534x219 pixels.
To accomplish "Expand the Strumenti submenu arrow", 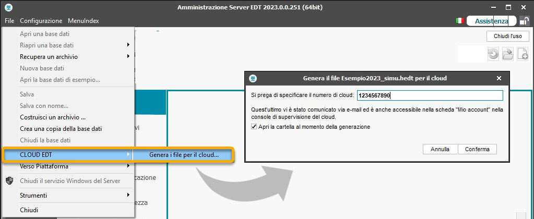I will click(128, 195).
